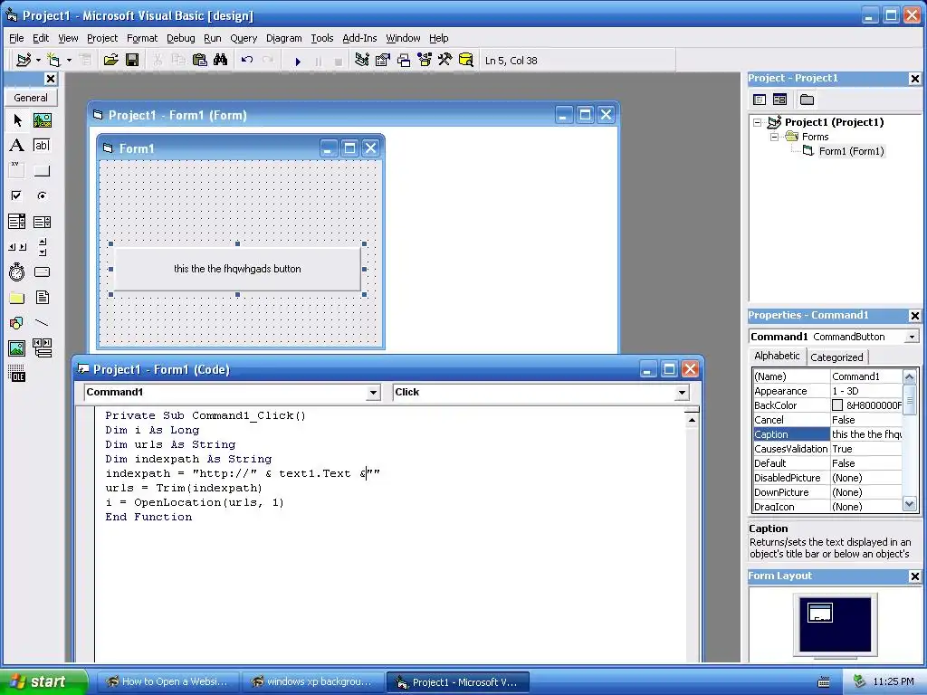Click the Paste clipboard toolbar icon
The image size is (927, 695).
click(x=200, y=61)
